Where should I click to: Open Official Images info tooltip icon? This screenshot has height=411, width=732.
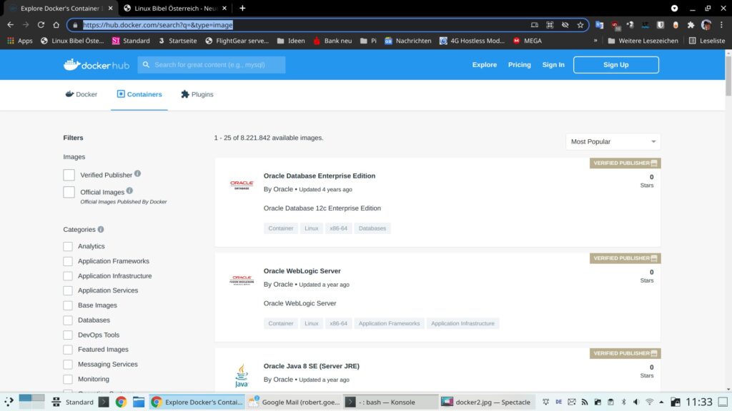click(129, 191)
